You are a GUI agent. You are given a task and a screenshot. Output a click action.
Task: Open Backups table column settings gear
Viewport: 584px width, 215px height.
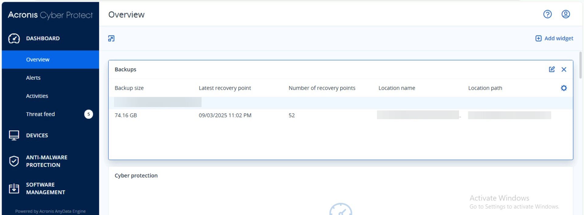(x=564, y=88)
